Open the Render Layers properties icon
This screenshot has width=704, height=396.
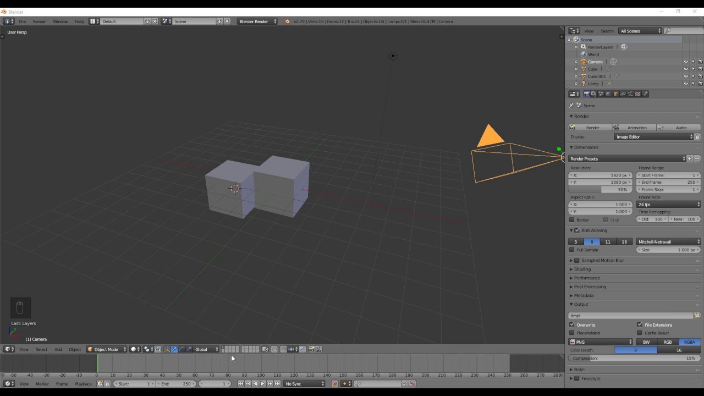click(593, 94)
